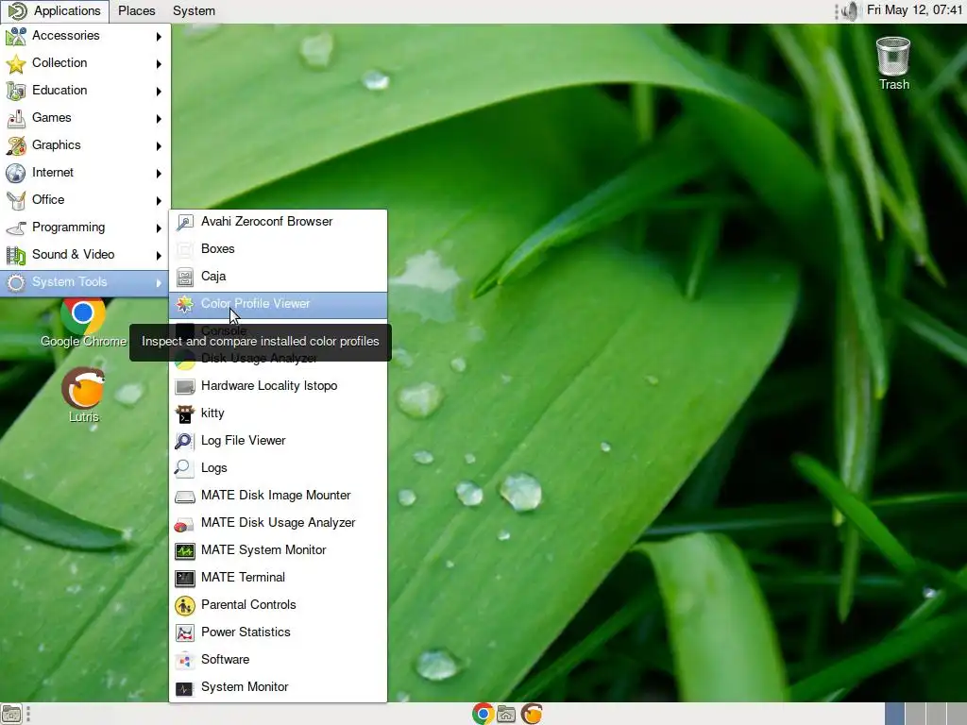
Task: Click the MATE Disk Image Mounter icon
Action: pos(184,496)
